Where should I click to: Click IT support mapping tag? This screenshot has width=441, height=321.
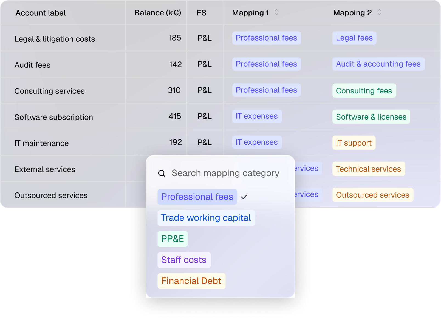[354, 143]
